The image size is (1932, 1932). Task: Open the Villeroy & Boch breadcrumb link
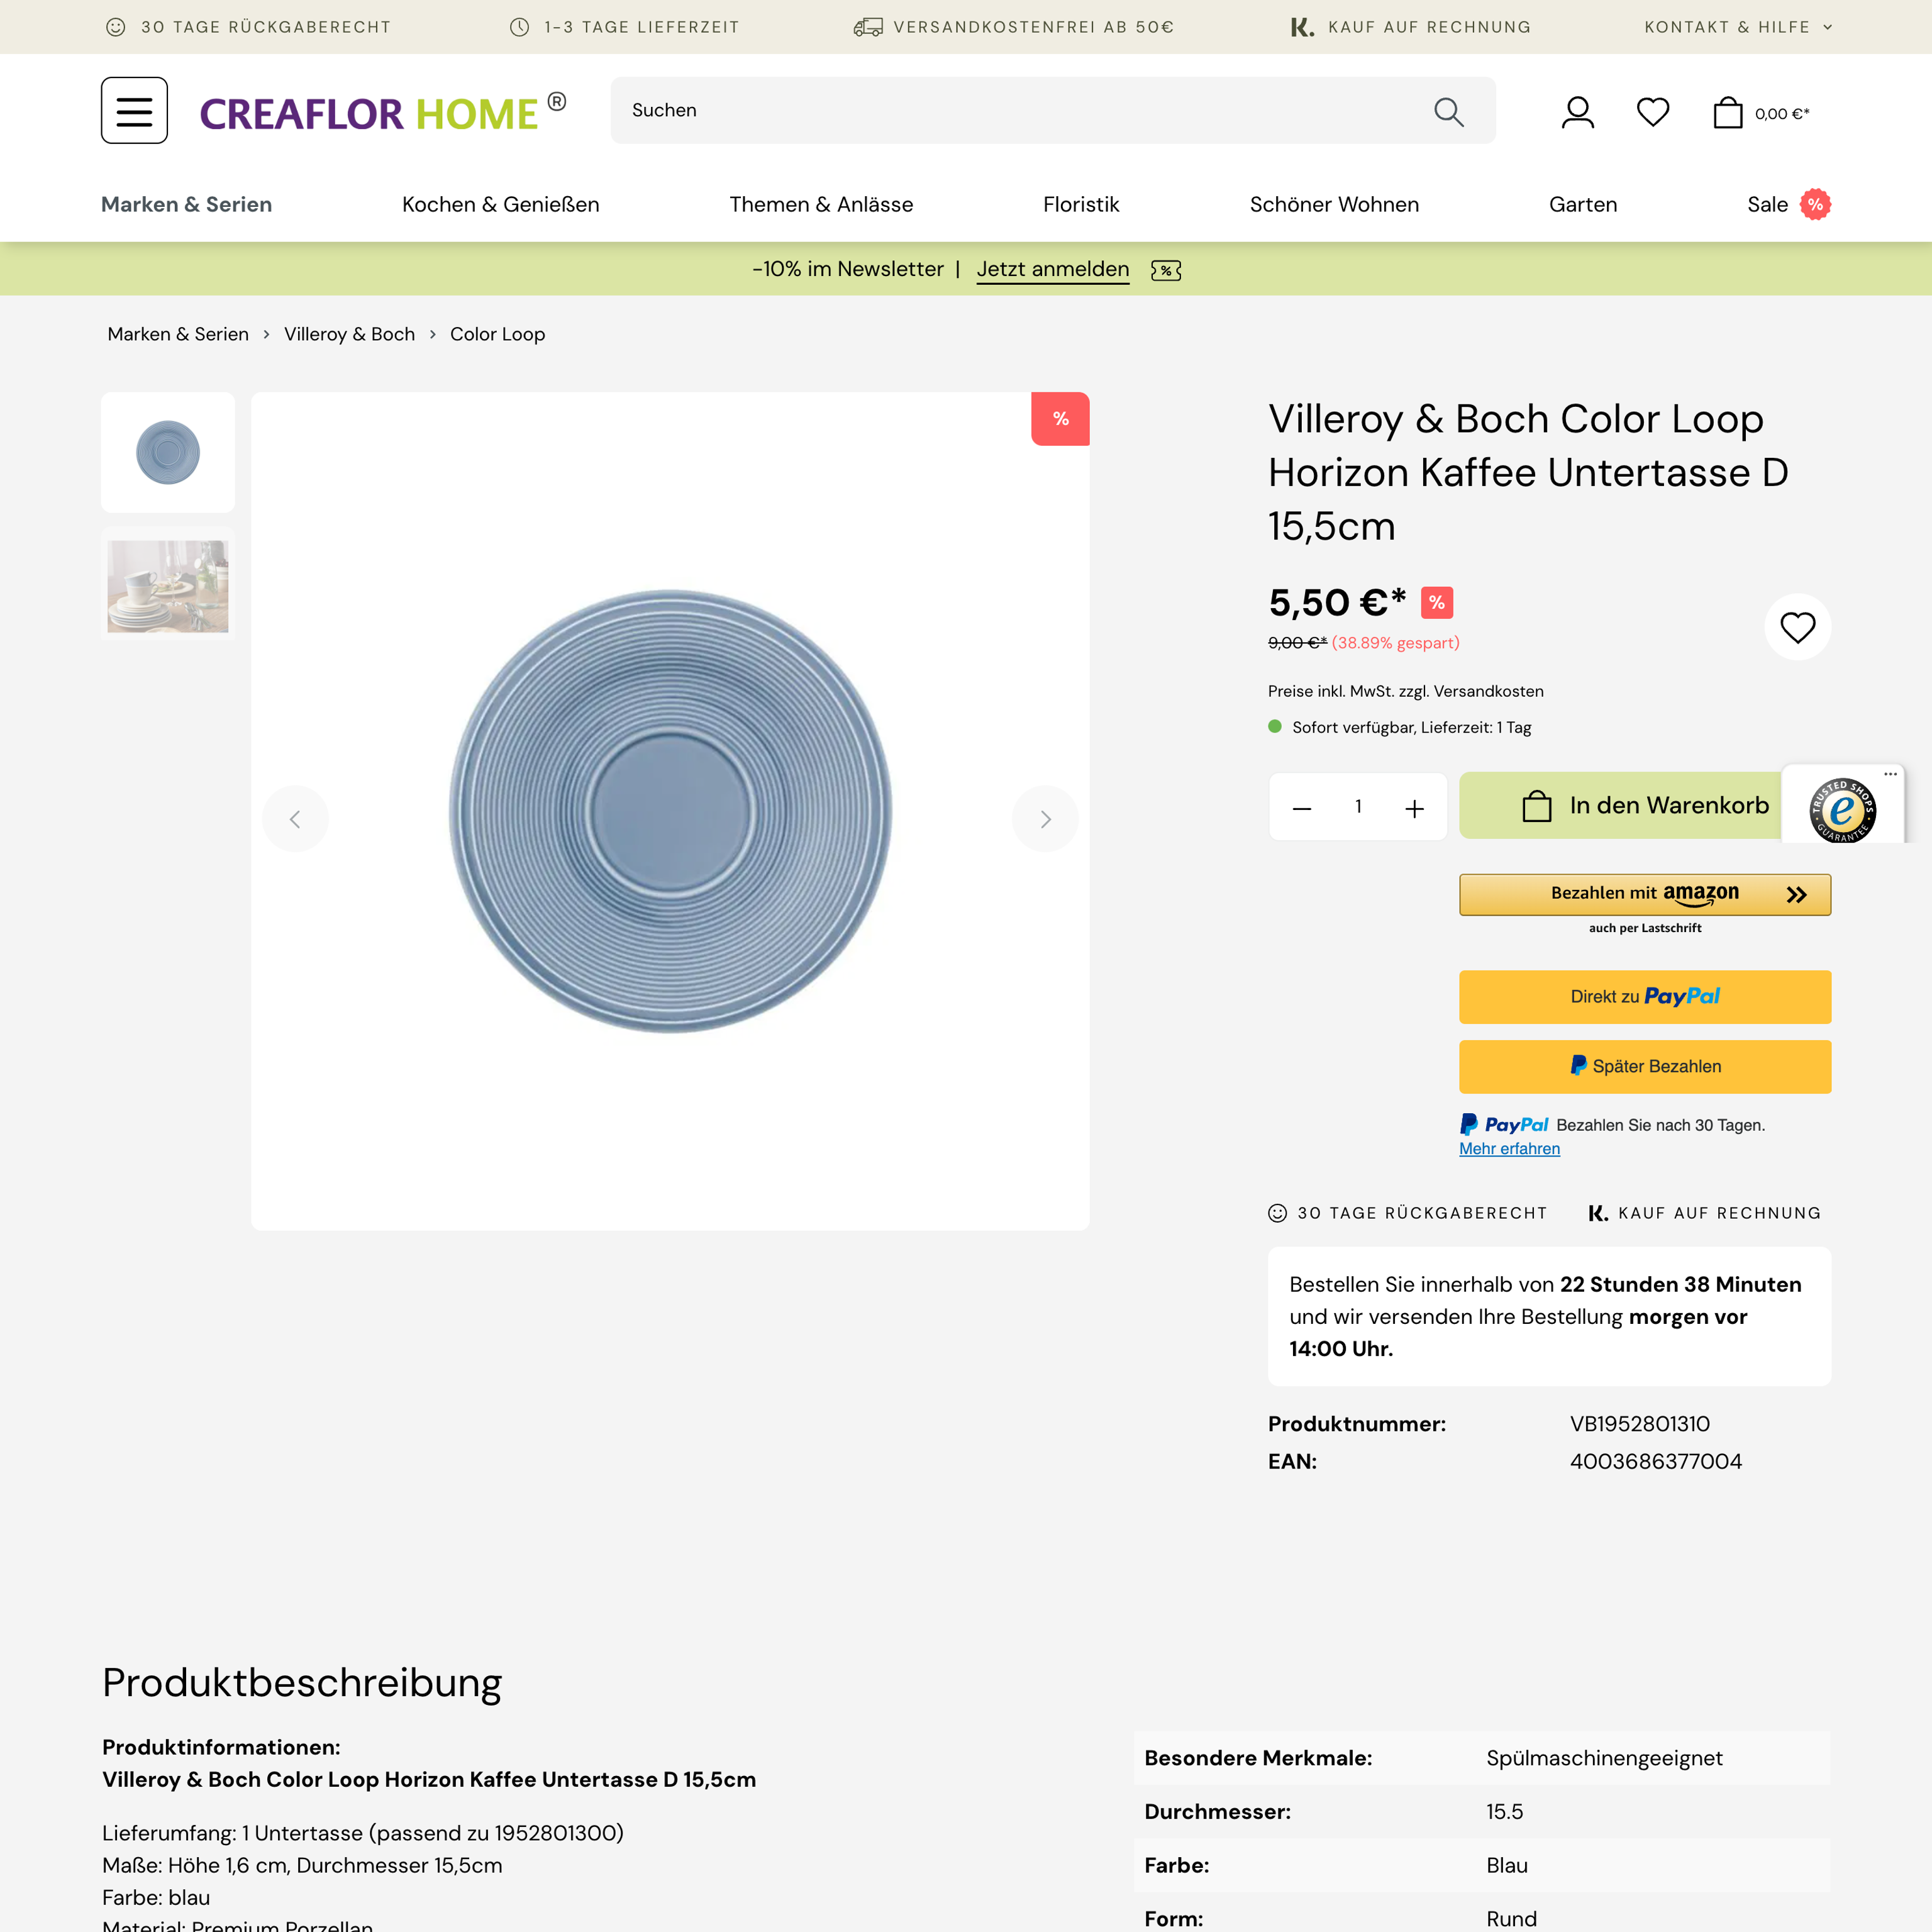[x=349, y=334]
